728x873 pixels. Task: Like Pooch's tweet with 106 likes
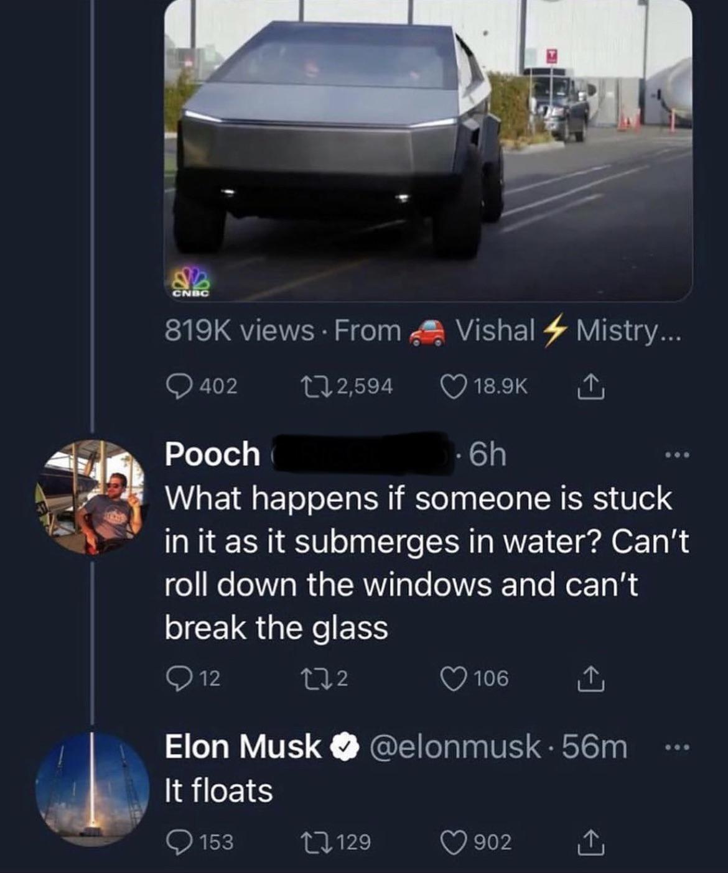pyautogui.click(x=454, y=678)
